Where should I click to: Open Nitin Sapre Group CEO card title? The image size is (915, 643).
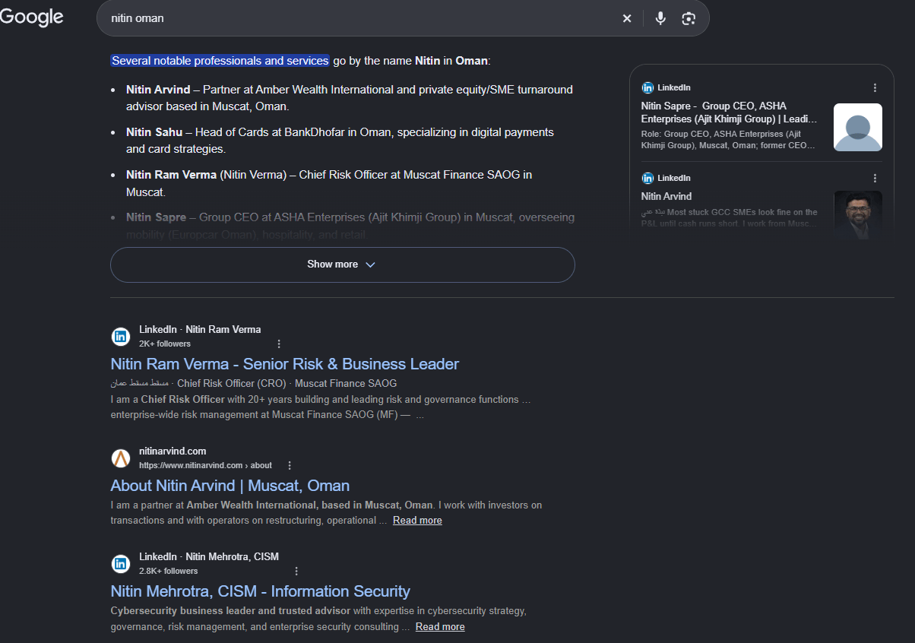pyautogui.click(x=730, y=112)
